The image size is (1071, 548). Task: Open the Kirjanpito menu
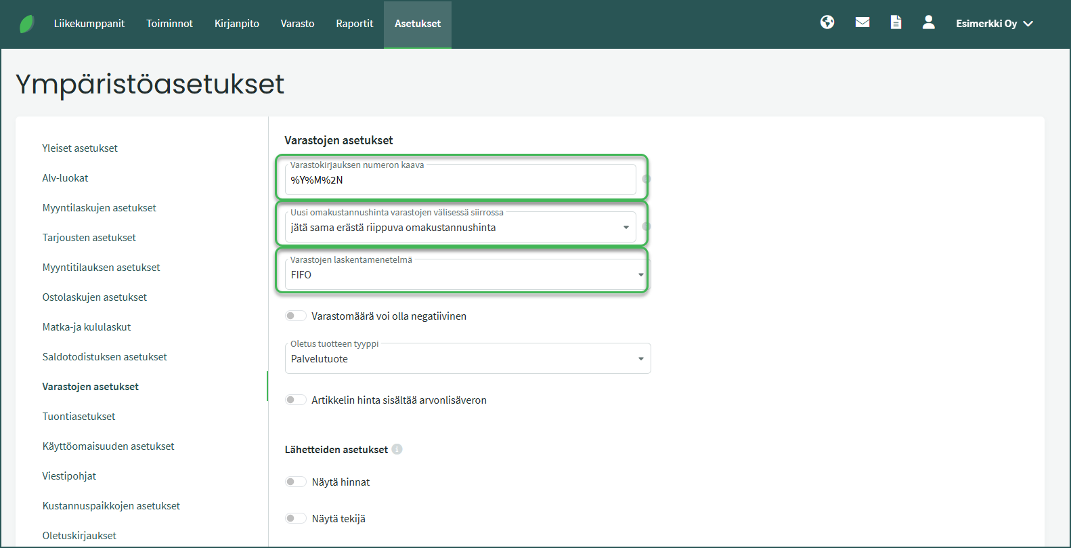pyautogui.click(x=237, y=24)
